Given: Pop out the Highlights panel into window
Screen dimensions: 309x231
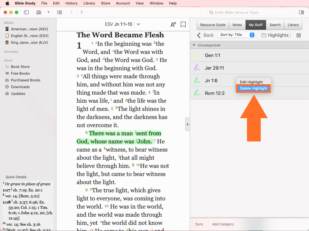Looking at the screenshot, I should 298,35.
